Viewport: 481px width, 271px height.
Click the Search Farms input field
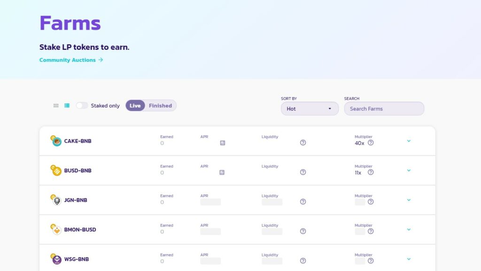pyautogui.click(x=384, y=108)
